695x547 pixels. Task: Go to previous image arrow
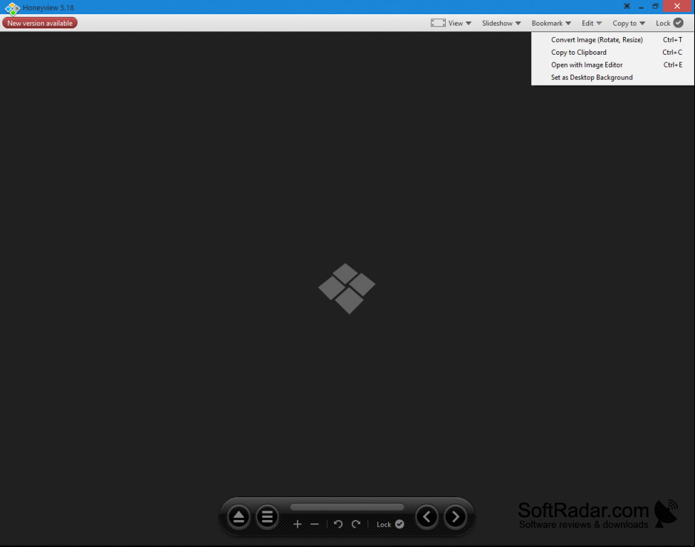tap(427, 517)
